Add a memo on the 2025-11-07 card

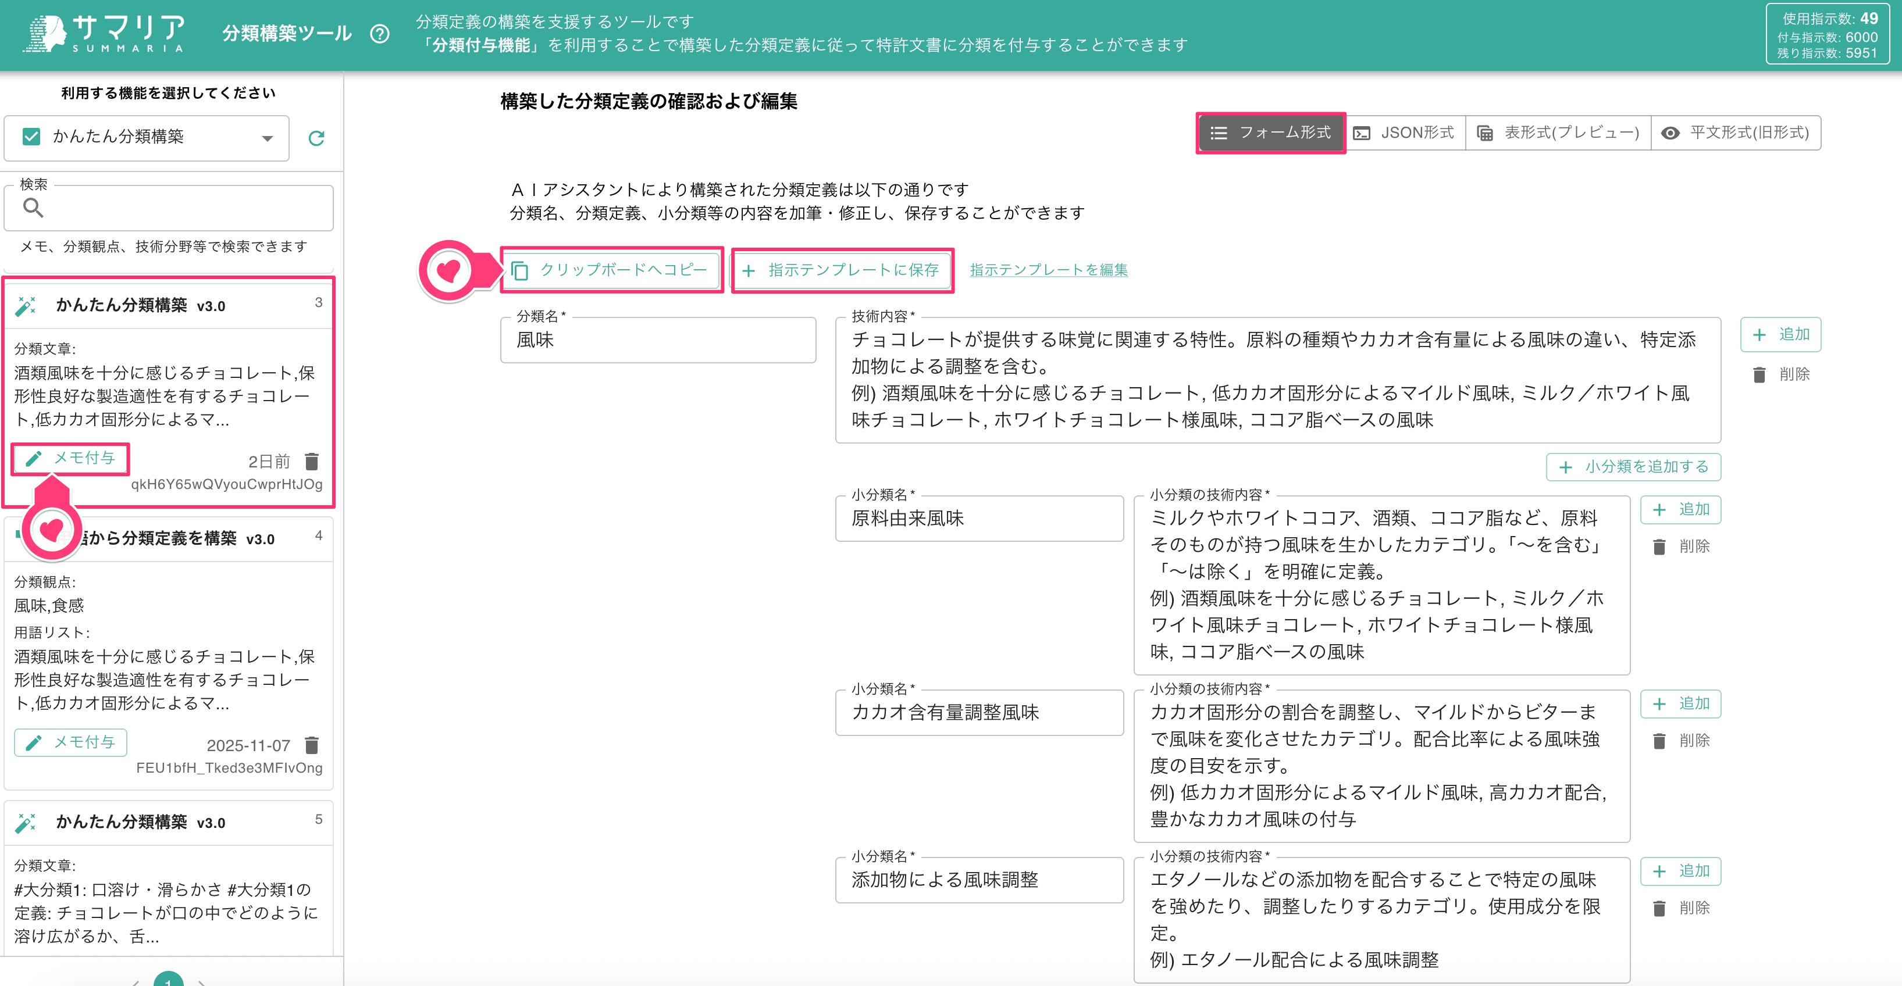(71, 742)
